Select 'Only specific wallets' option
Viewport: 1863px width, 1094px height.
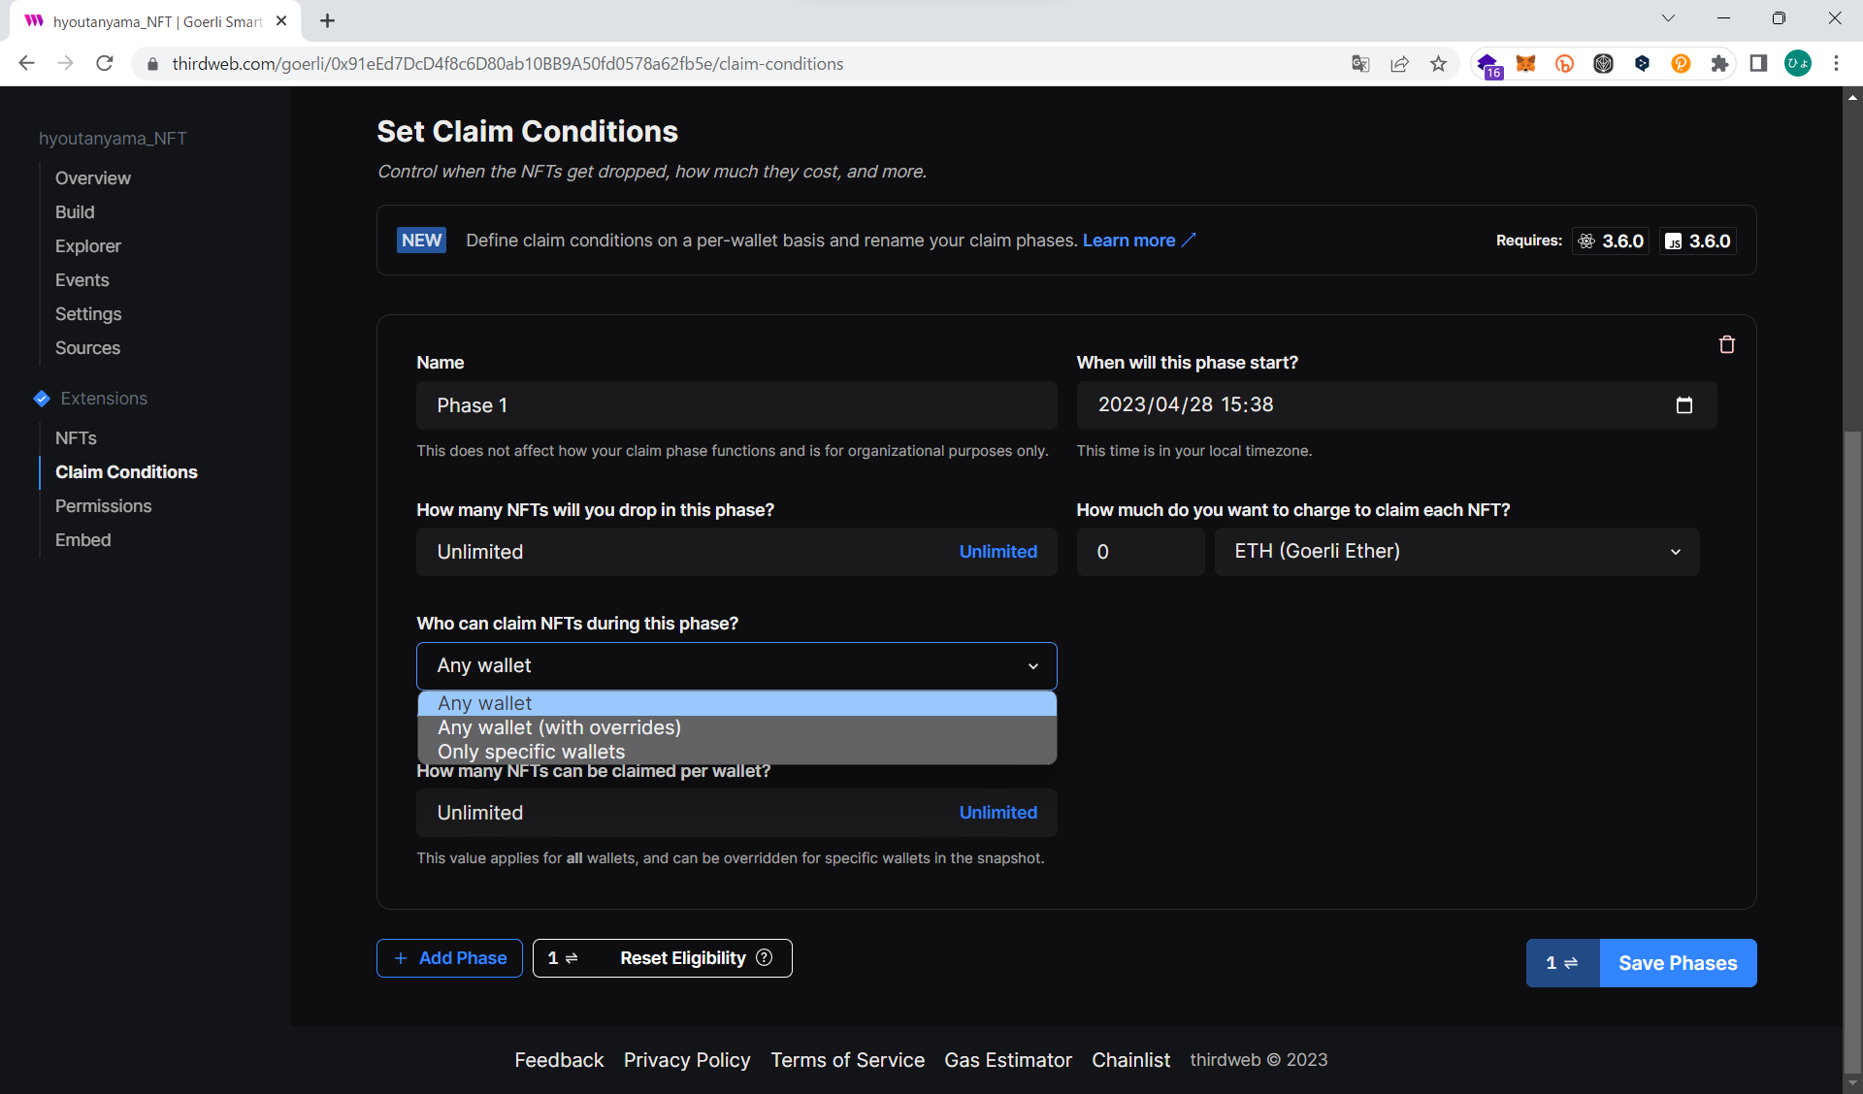coord(531,752)
